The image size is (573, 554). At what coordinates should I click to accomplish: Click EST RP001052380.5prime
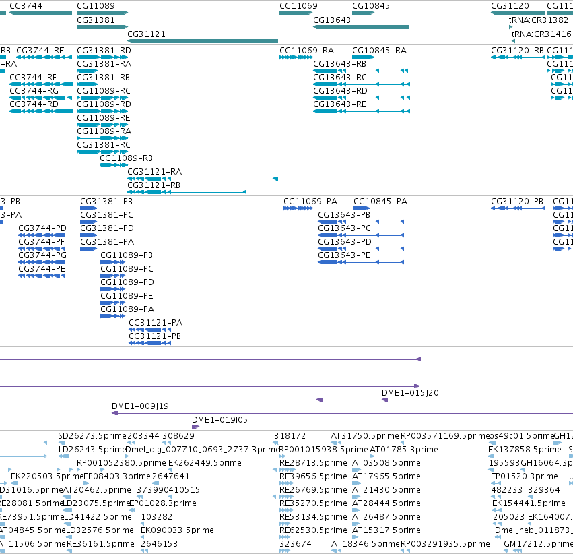click(91, 470)
